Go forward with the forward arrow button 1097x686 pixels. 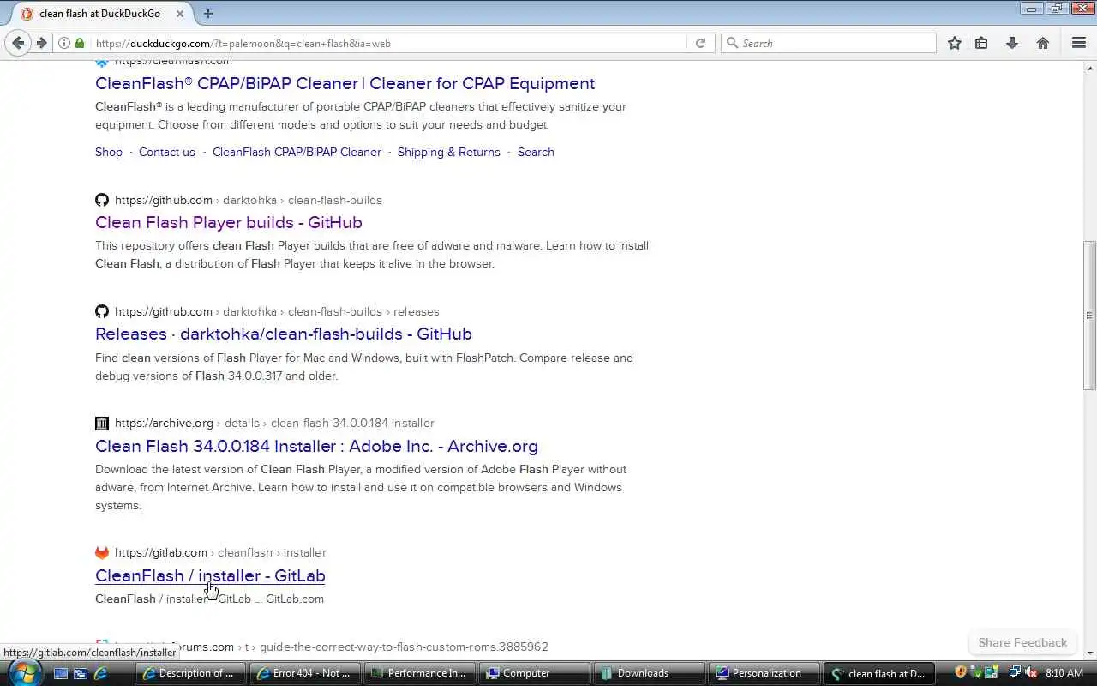click(41, 43)
